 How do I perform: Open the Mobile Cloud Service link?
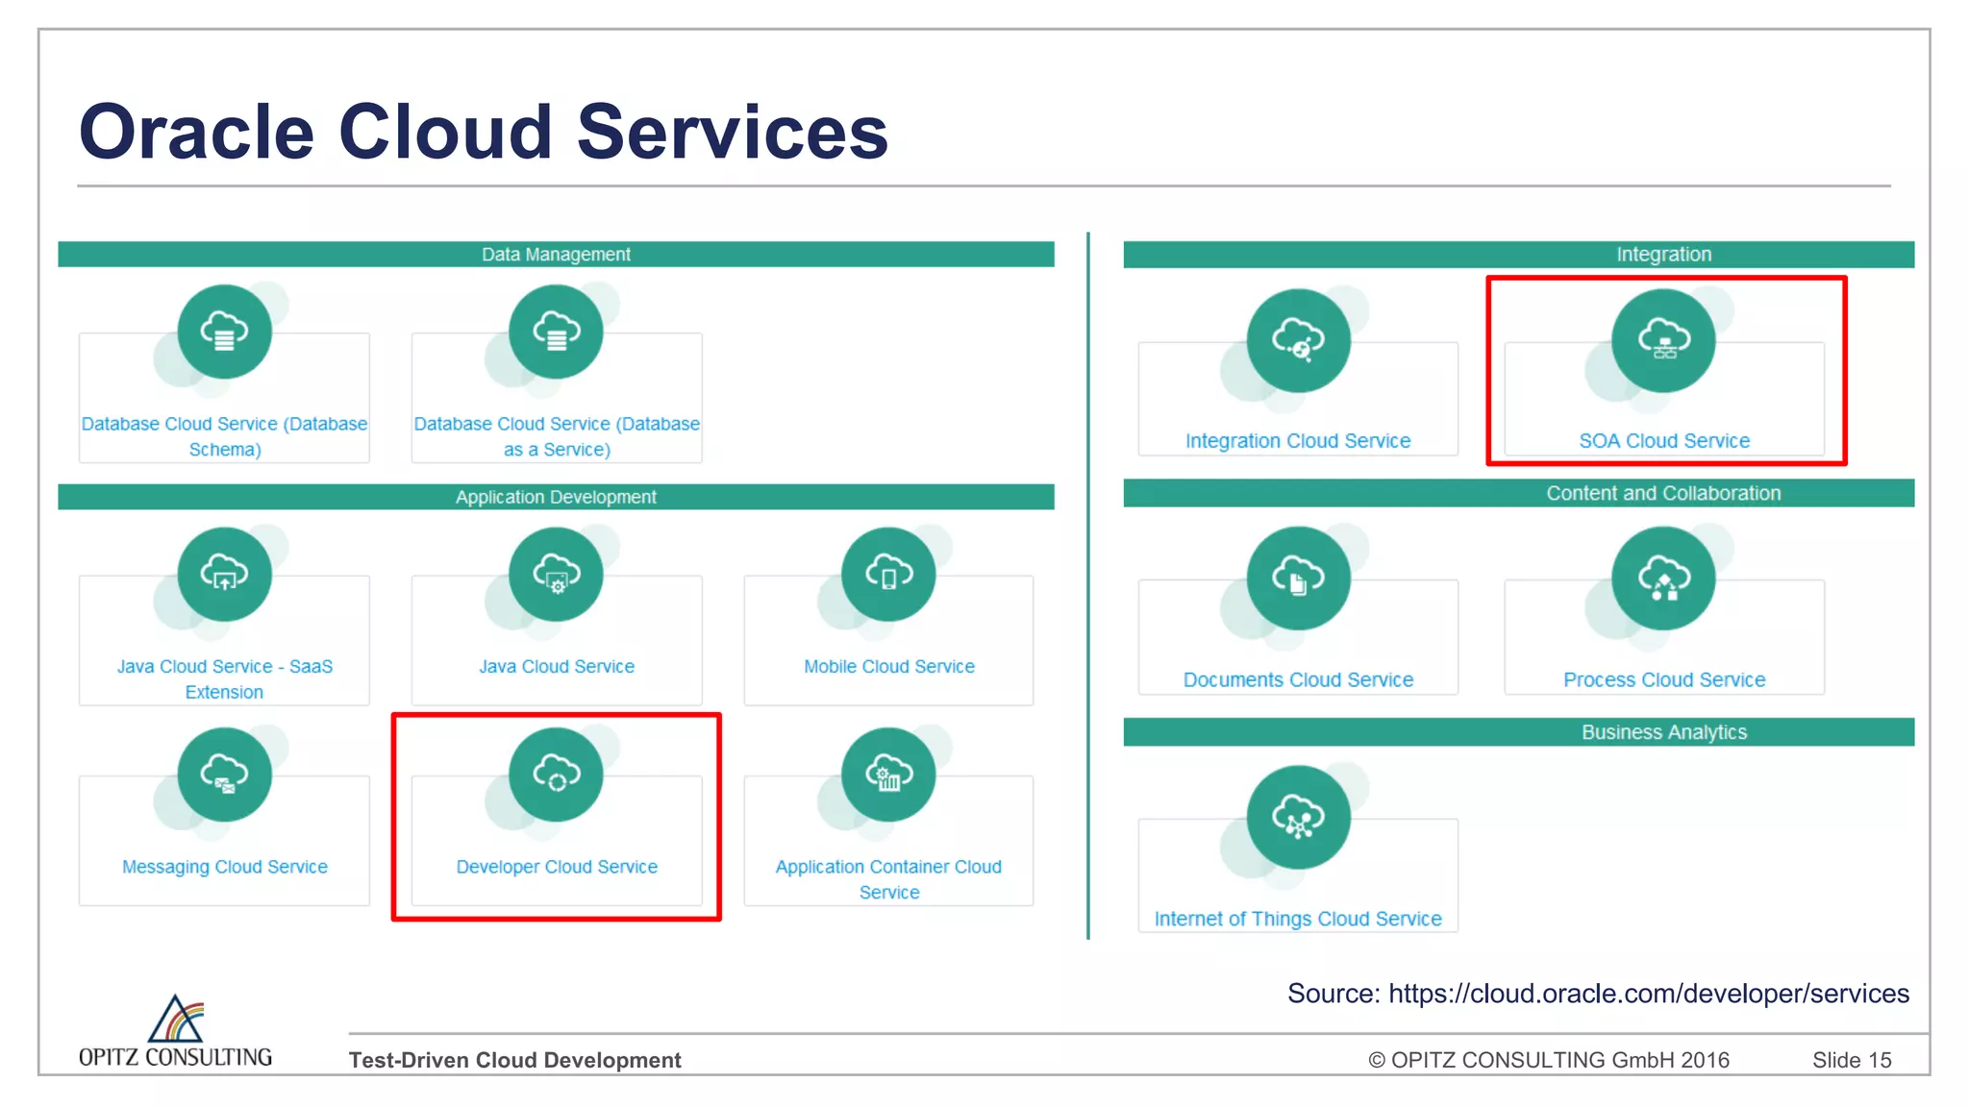click(x=889, y=667)
